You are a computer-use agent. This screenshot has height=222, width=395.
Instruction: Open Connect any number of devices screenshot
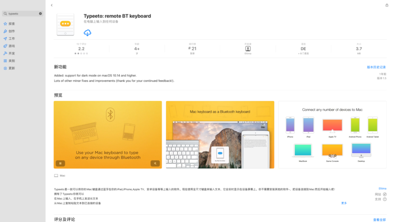[332, 134]
